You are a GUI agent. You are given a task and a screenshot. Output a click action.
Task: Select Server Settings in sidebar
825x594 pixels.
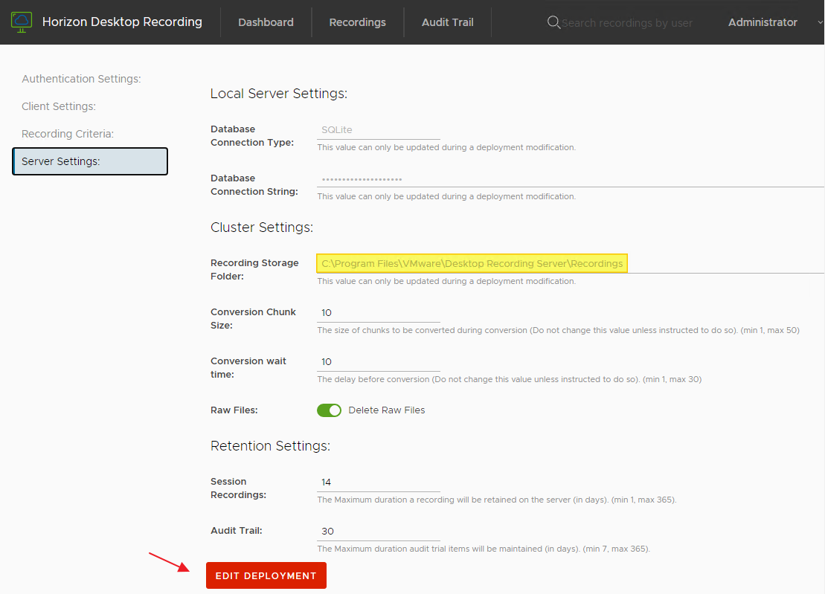tap(90, 161)
